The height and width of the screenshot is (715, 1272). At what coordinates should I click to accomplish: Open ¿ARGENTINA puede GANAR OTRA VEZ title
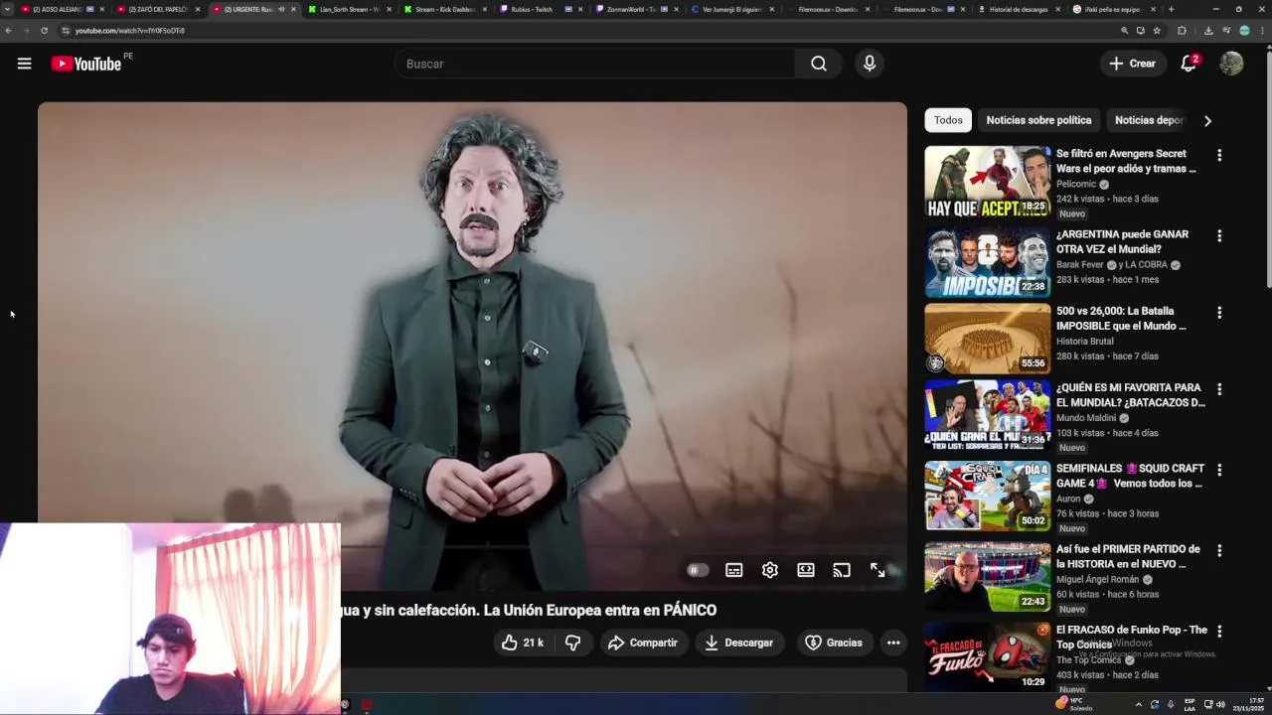(x=1122, y=241)
